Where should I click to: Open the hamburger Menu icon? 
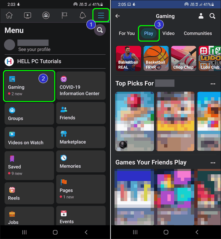coord(101,15)
